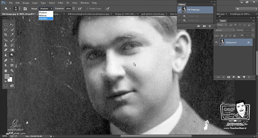Select the History Brush tool
Screen dimensions: 258x138
coord(12,45)
